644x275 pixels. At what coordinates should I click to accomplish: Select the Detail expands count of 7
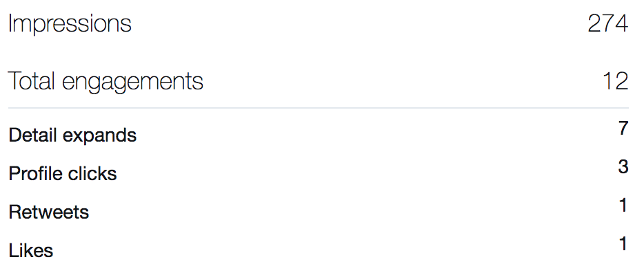(623, 129)
